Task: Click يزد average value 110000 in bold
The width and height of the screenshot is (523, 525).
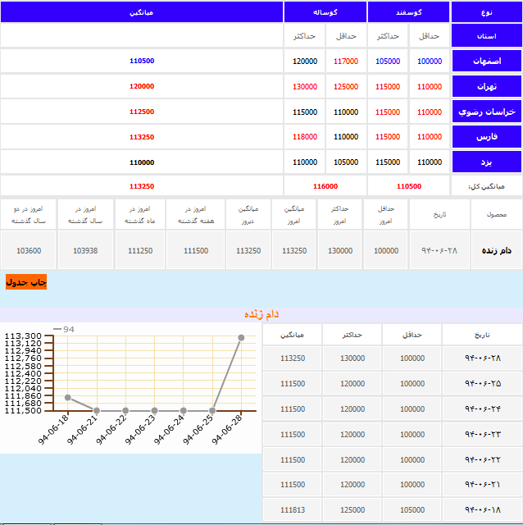Action: [x=142, y=162]
